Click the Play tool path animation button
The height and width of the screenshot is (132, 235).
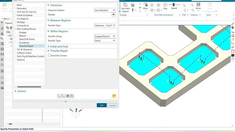point(165,6)
